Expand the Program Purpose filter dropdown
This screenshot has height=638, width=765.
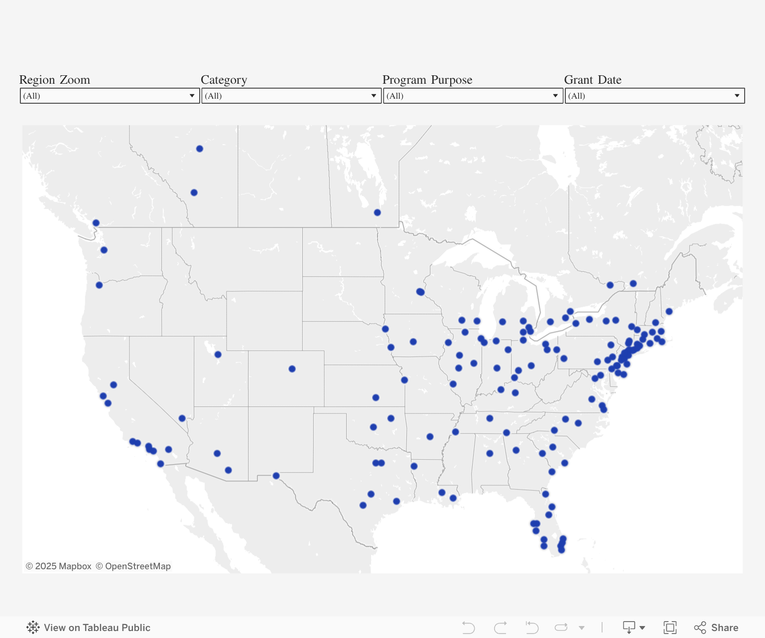point(473,96)
